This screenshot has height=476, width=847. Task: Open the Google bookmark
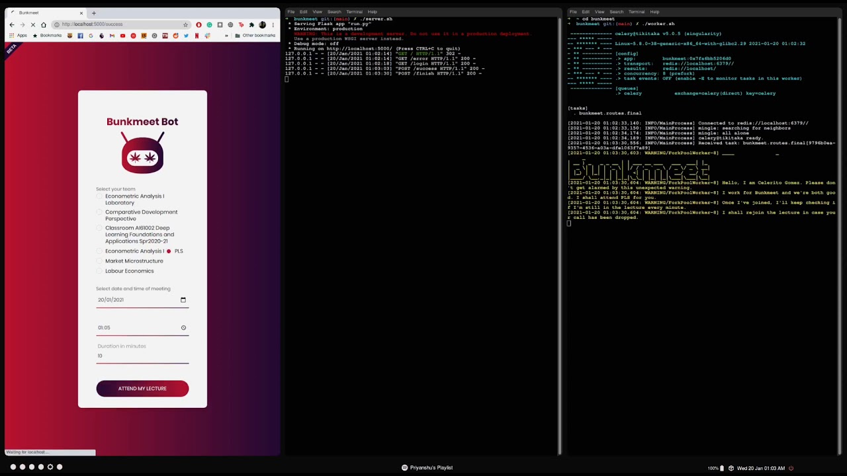click(91, 35)
